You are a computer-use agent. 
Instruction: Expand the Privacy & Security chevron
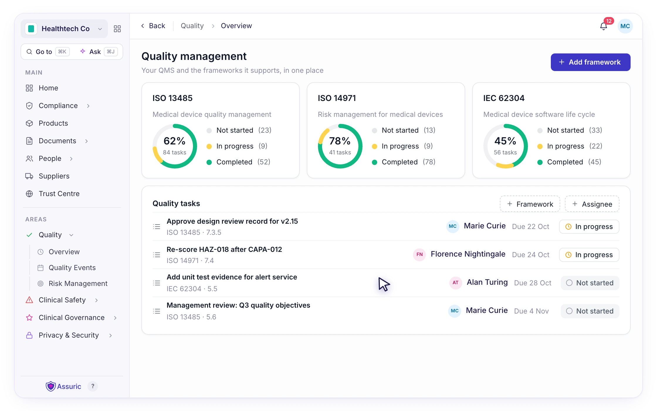tap(111, 335)
